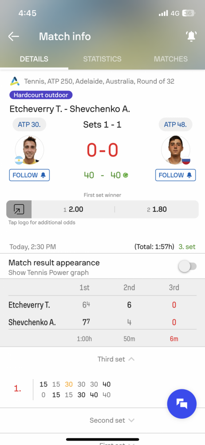Screen dimensions: 205x445
Task: Tap the odds provider logo icon
Action: pyautogui.click(x=19, y=210)
